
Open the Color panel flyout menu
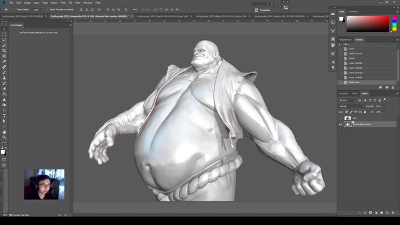(x=397, y=12)
